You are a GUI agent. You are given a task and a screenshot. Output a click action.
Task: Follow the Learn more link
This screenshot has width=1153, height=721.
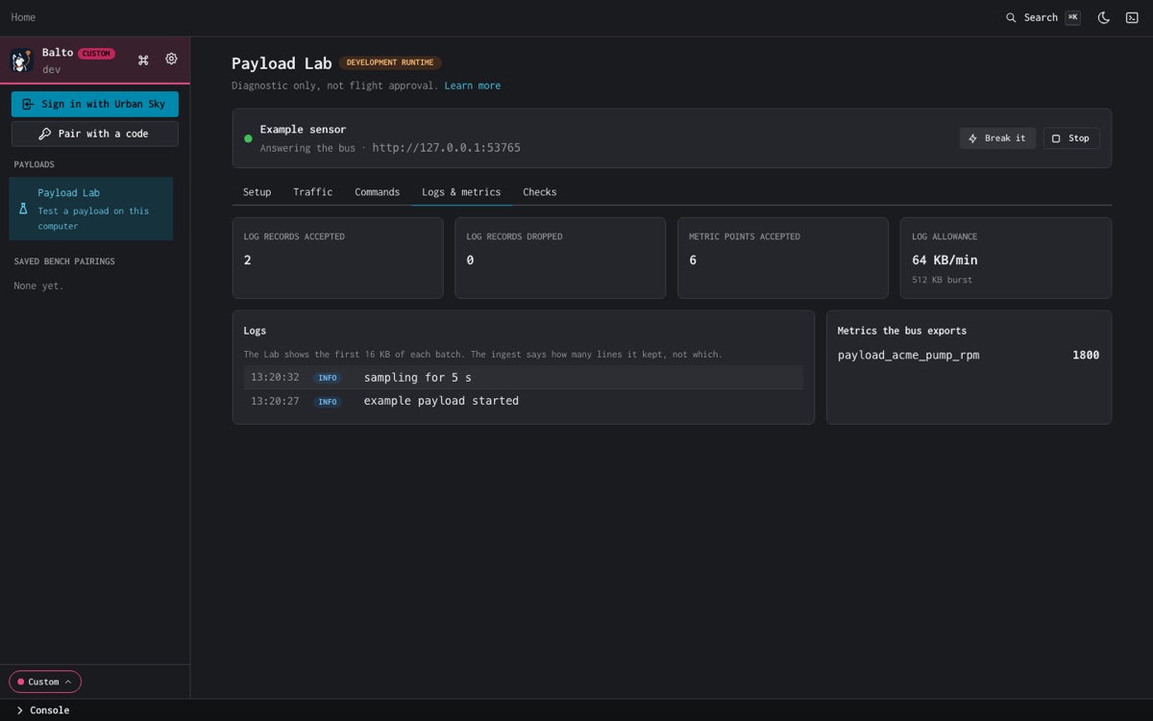pyautogui.click(x=472, y=86)
